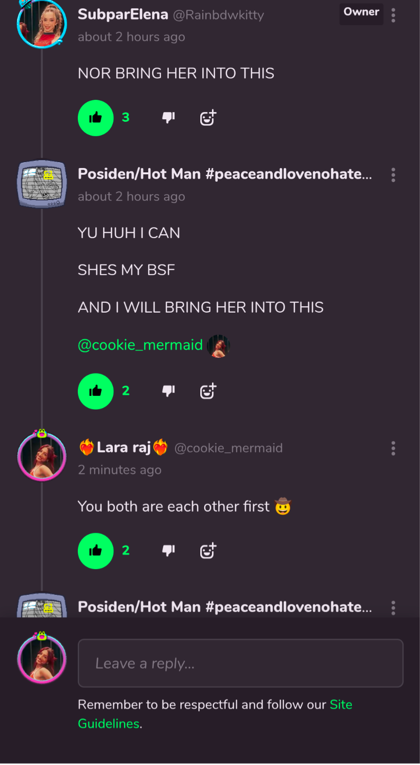Open SubparElena's username profile

tap(123, 15)
